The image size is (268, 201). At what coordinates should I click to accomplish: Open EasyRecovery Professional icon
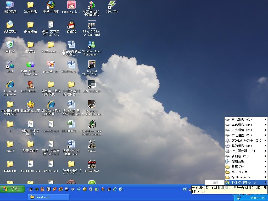pos(91,125)
